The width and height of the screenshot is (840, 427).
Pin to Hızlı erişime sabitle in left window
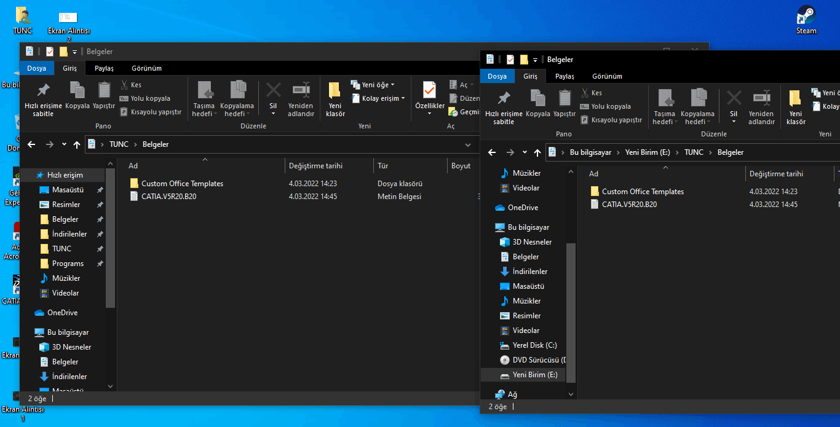coord(43,99)
